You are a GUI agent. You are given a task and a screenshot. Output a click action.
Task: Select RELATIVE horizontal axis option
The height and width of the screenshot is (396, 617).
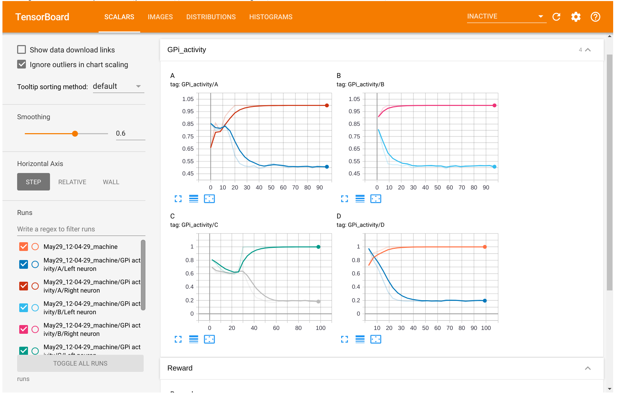pyautogui.click(x=72, y=182)
